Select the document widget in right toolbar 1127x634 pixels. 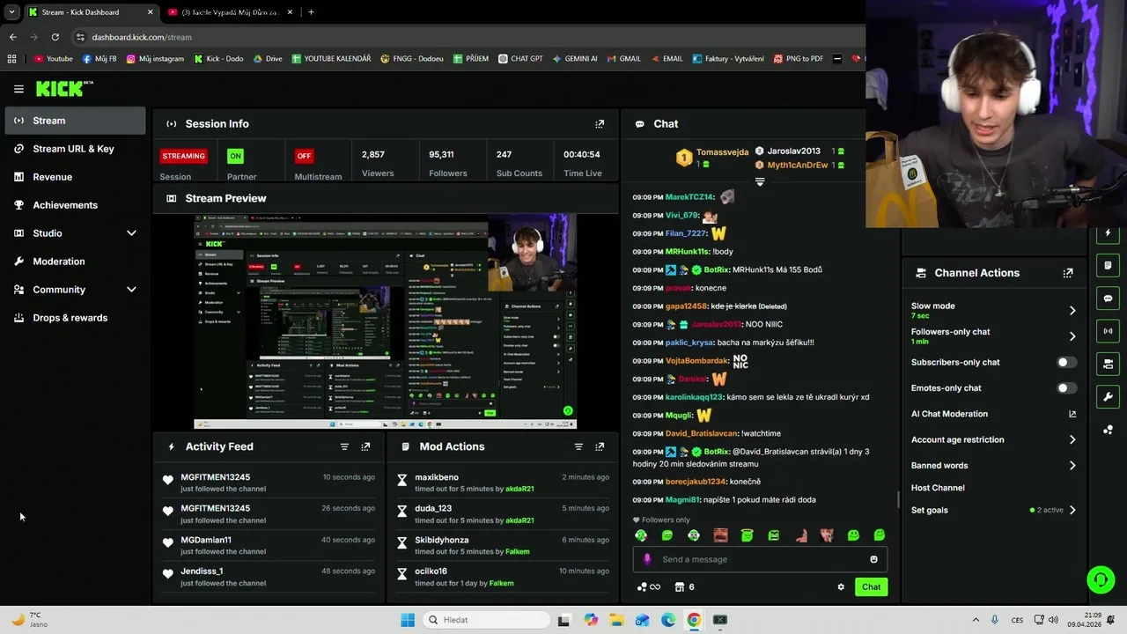pos(1108,265)
